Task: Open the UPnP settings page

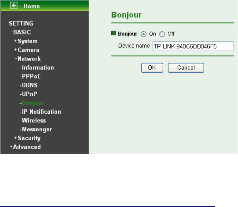Action: (x=28, y=94)
